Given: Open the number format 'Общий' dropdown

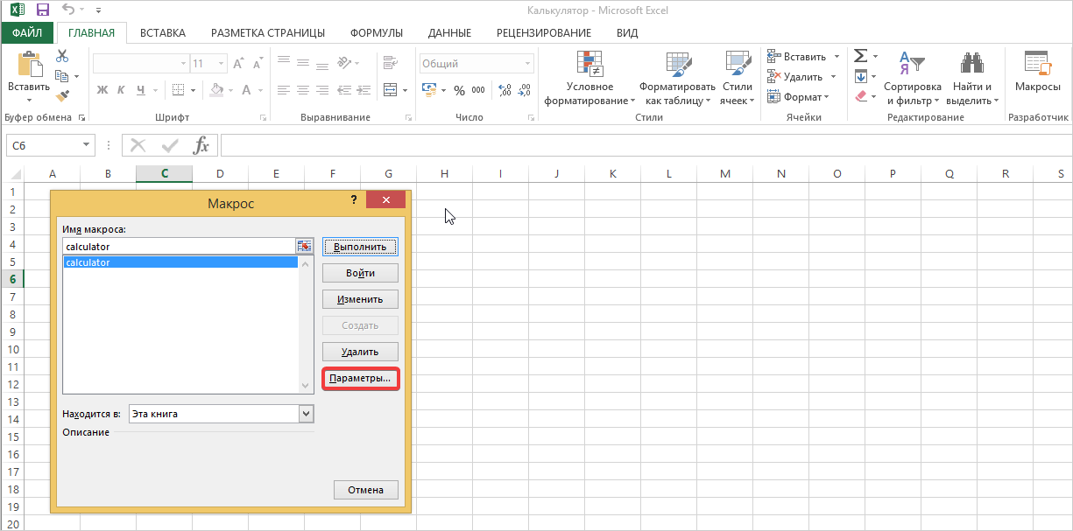Looking at the screenshot, I should [x=527, y=64].
